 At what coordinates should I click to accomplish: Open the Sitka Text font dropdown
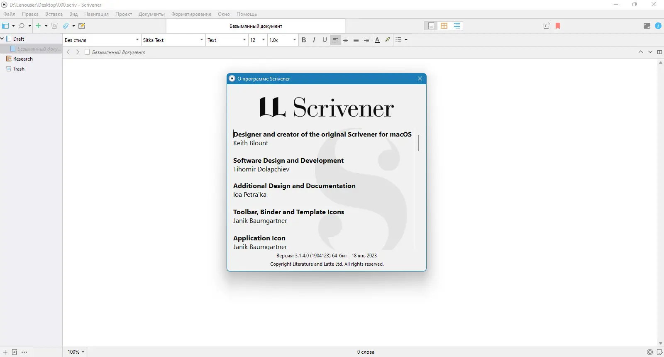[173, 40]
